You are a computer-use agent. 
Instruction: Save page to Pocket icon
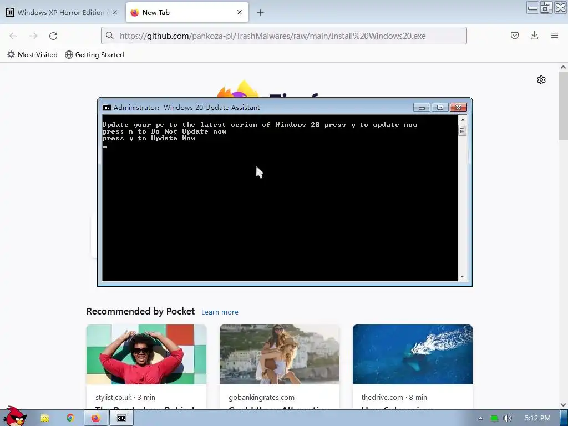click(x=514, y=35)
